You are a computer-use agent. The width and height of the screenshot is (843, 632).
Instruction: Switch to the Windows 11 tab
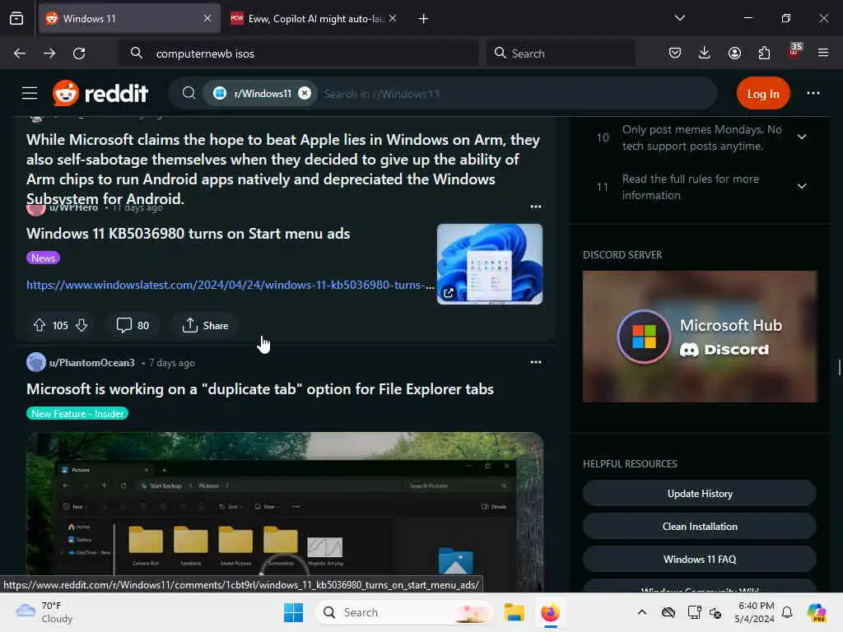pos(129,18)
